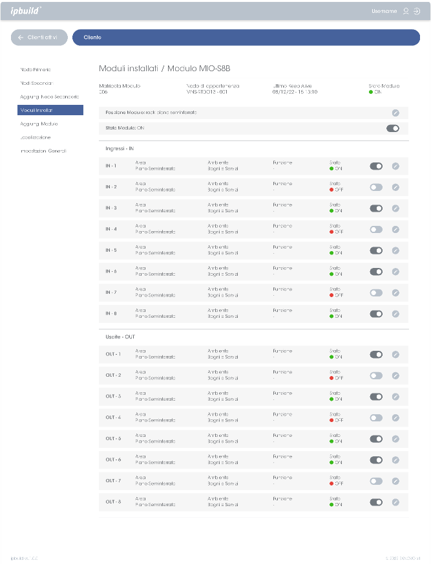Enable the IN - 2 toggle

click(376, 187)
